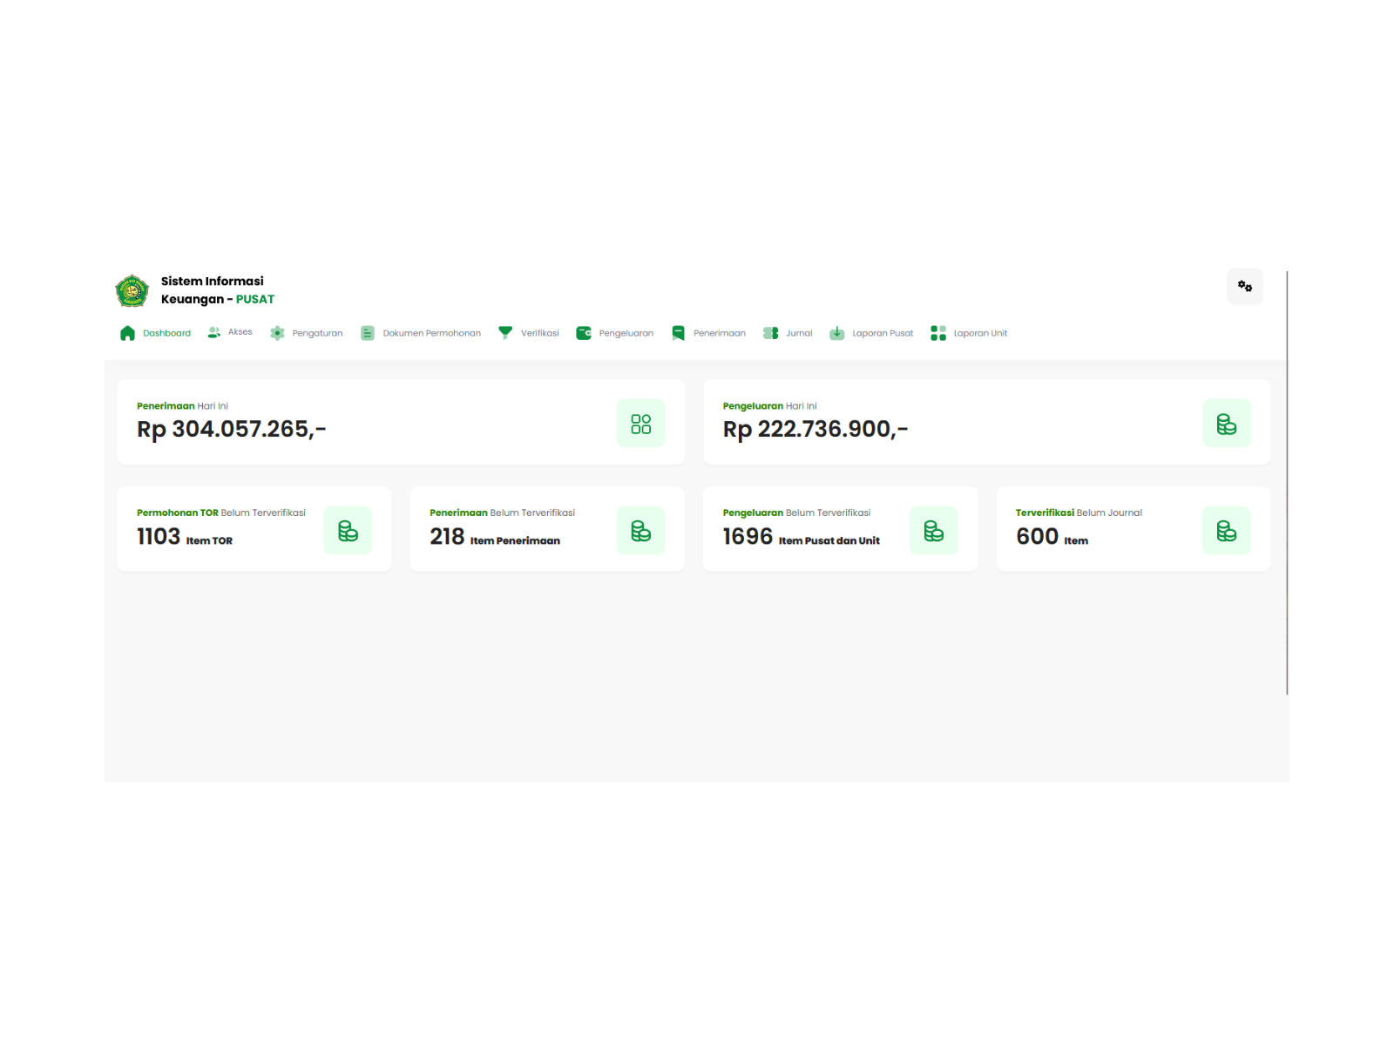Open Laporan Unit reports
Image resolution: width=1394 pixels, height=1046 pixels.
click(969, 333)
